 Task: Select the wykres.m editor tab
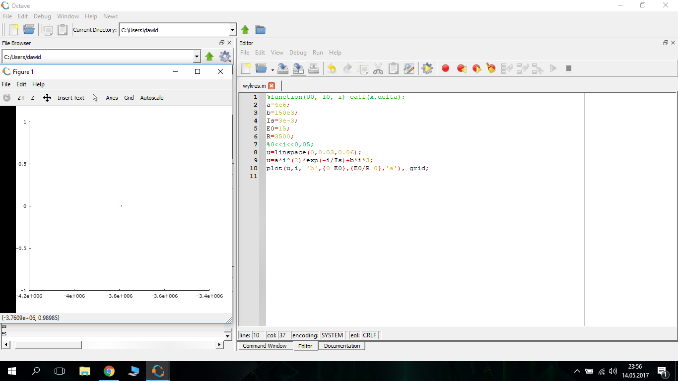(254, 86)
